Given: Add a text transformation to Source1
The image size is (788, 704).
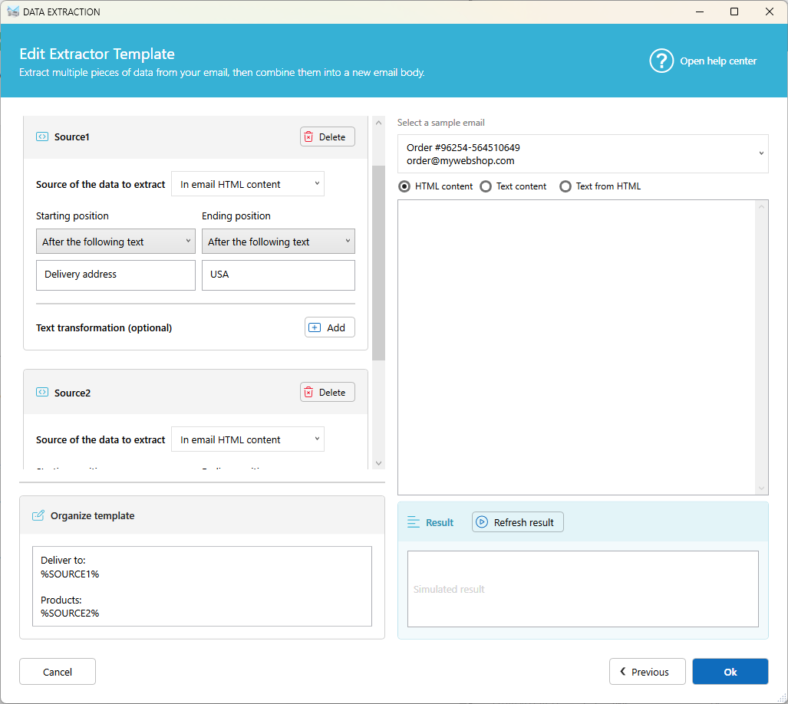Looking at the screenshot, I should point(330,327).
